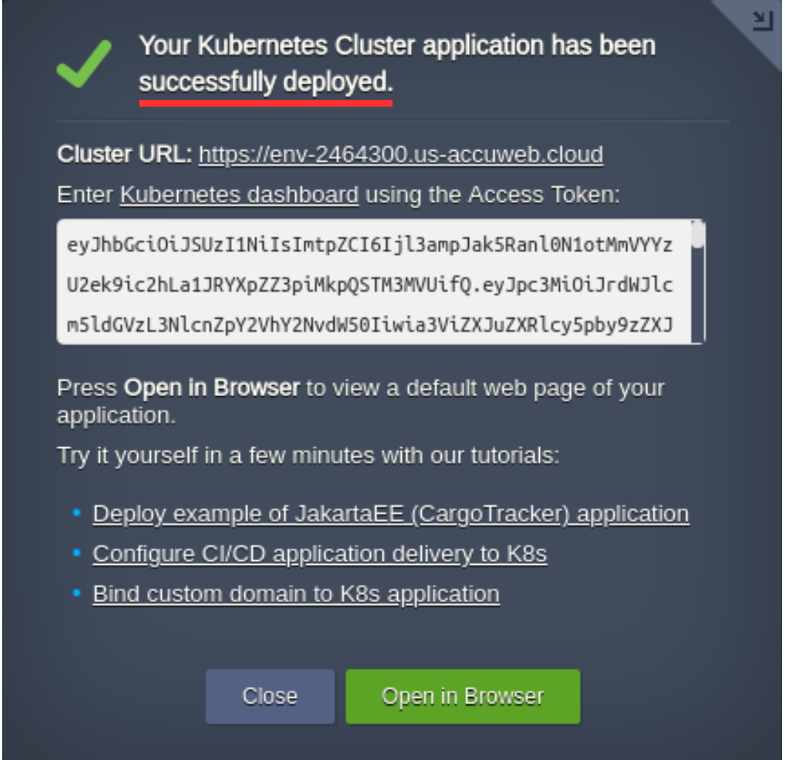The width and height of the screenshot is (785, 760).
Task: Click the bullet beside Bind custom domain
Action: 77,593
